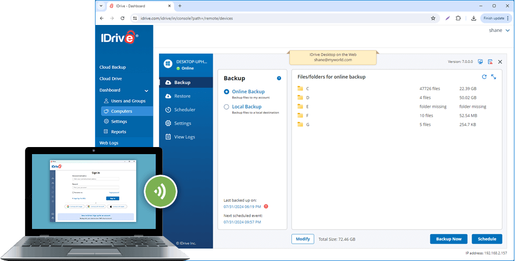Expand file list with the fullscreen arrows icon
Viewport: 515px width, 261px height.
tap(493, 77)
